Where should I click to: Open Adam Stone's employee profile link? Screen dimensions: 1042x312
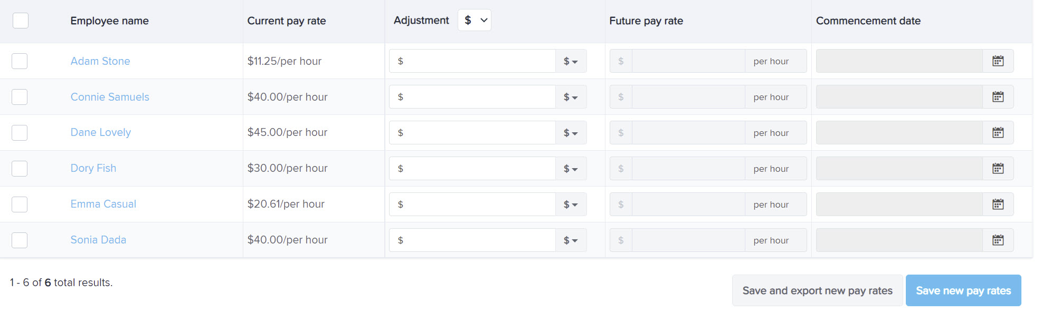(x=100, y=61)
